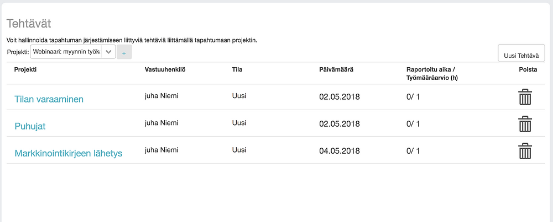Click the plus icon beside the project selector
Viewport: 553px width, 222px height.
coord(124,52)
